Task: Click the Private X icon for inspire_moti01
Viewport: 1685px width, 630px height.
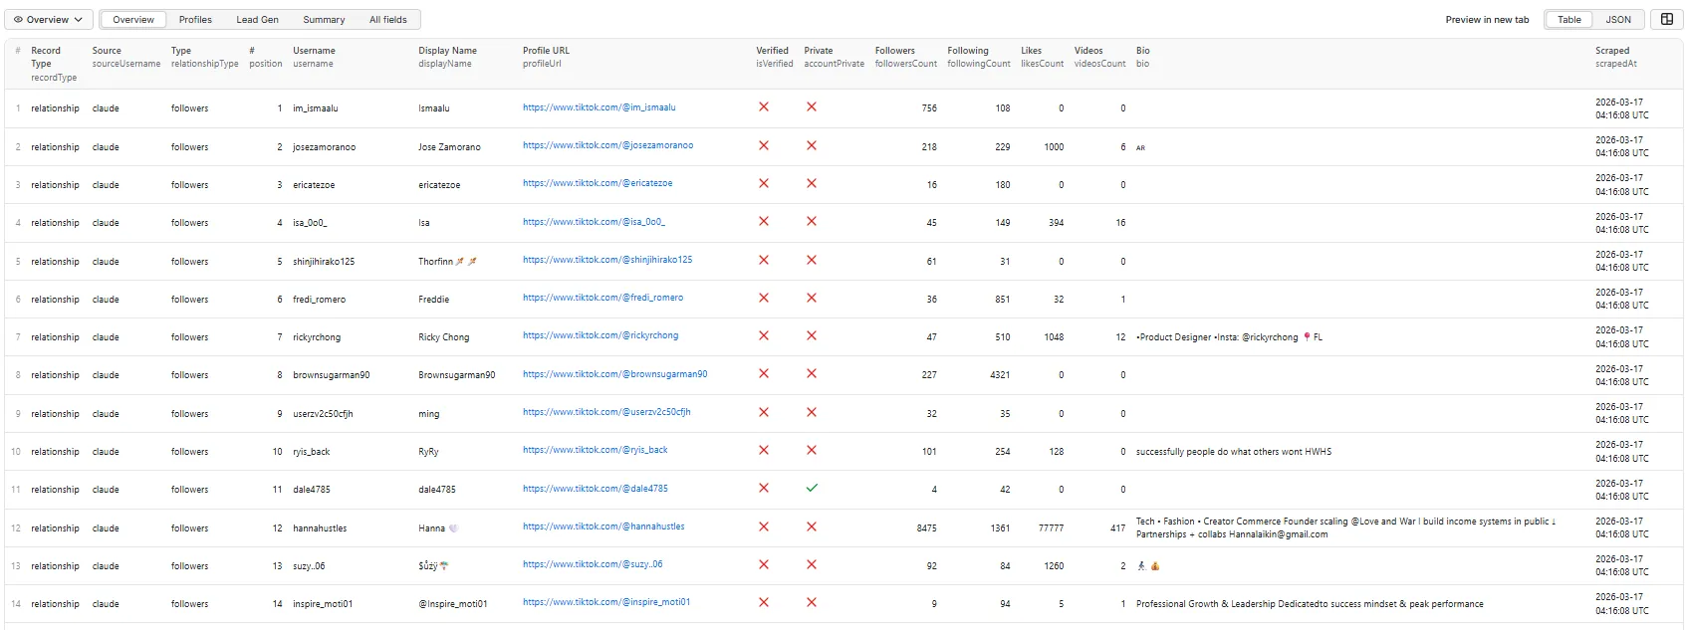Action: 812,602
